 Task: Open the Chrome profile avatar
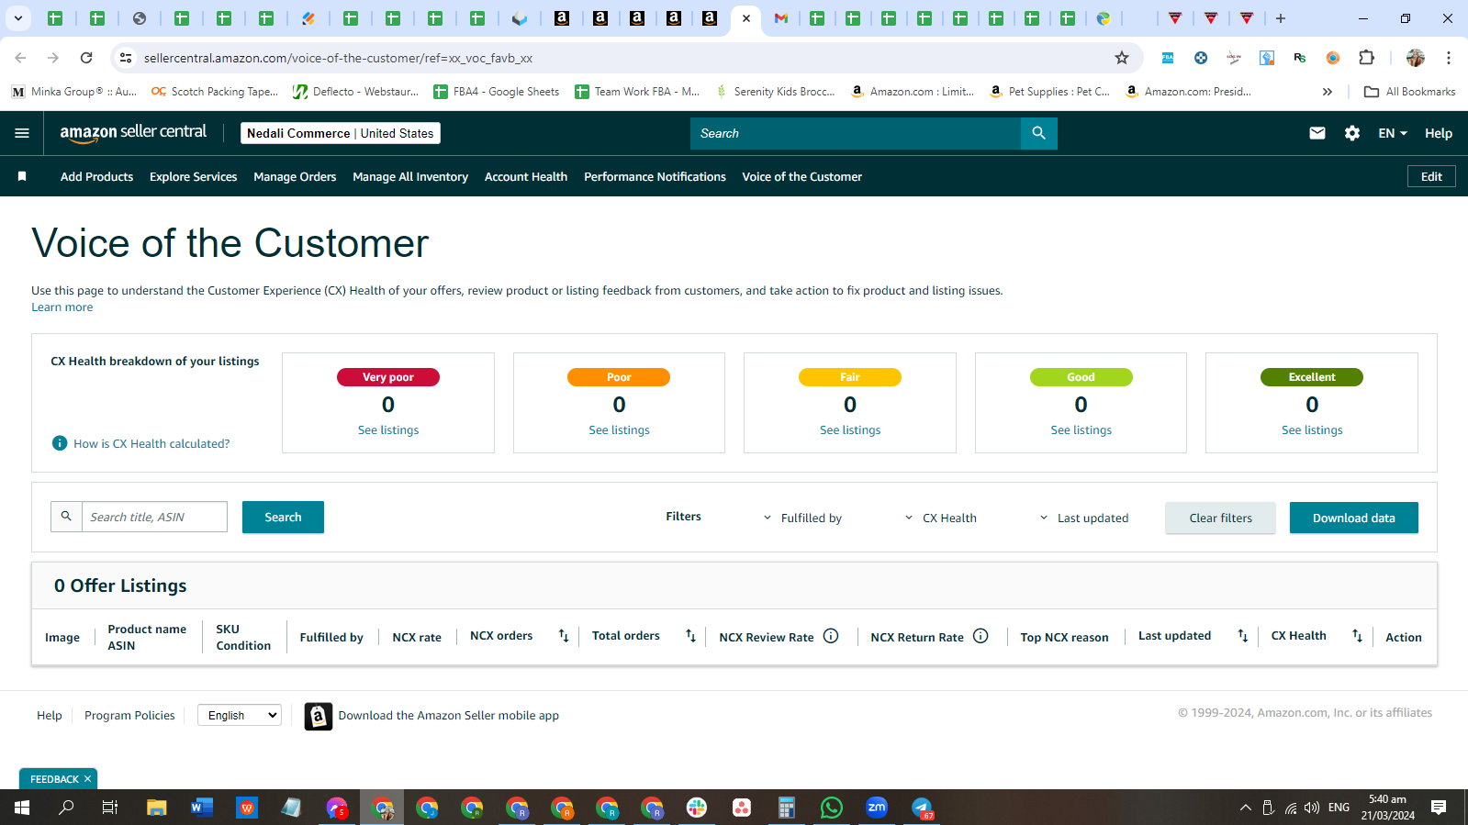point(1415,58)
